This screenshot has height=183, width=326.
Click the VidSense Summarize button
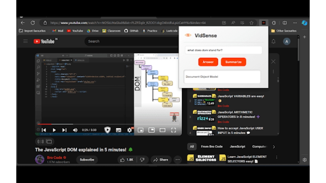click(x=233, y=62)
